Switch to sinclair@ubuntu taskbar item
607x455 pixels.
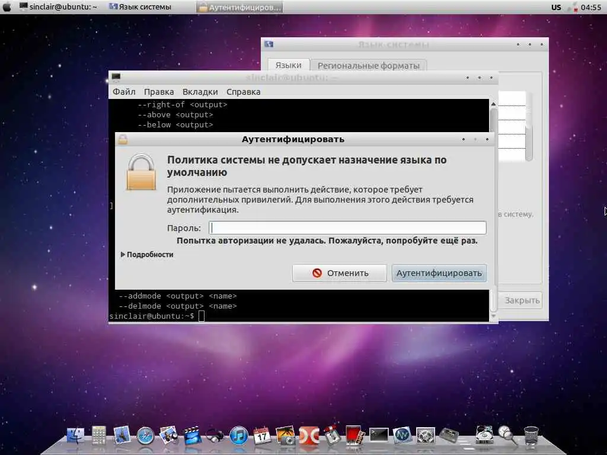coord(58,7)
